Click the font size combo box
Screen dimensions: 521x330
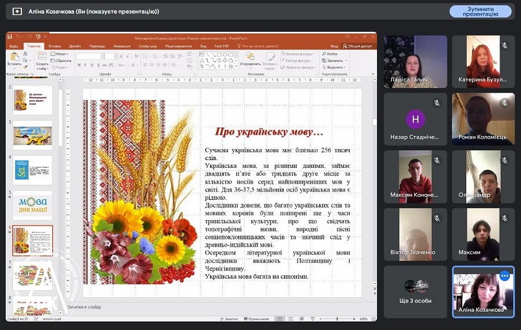pyautogui.click(x=110, y=57)
